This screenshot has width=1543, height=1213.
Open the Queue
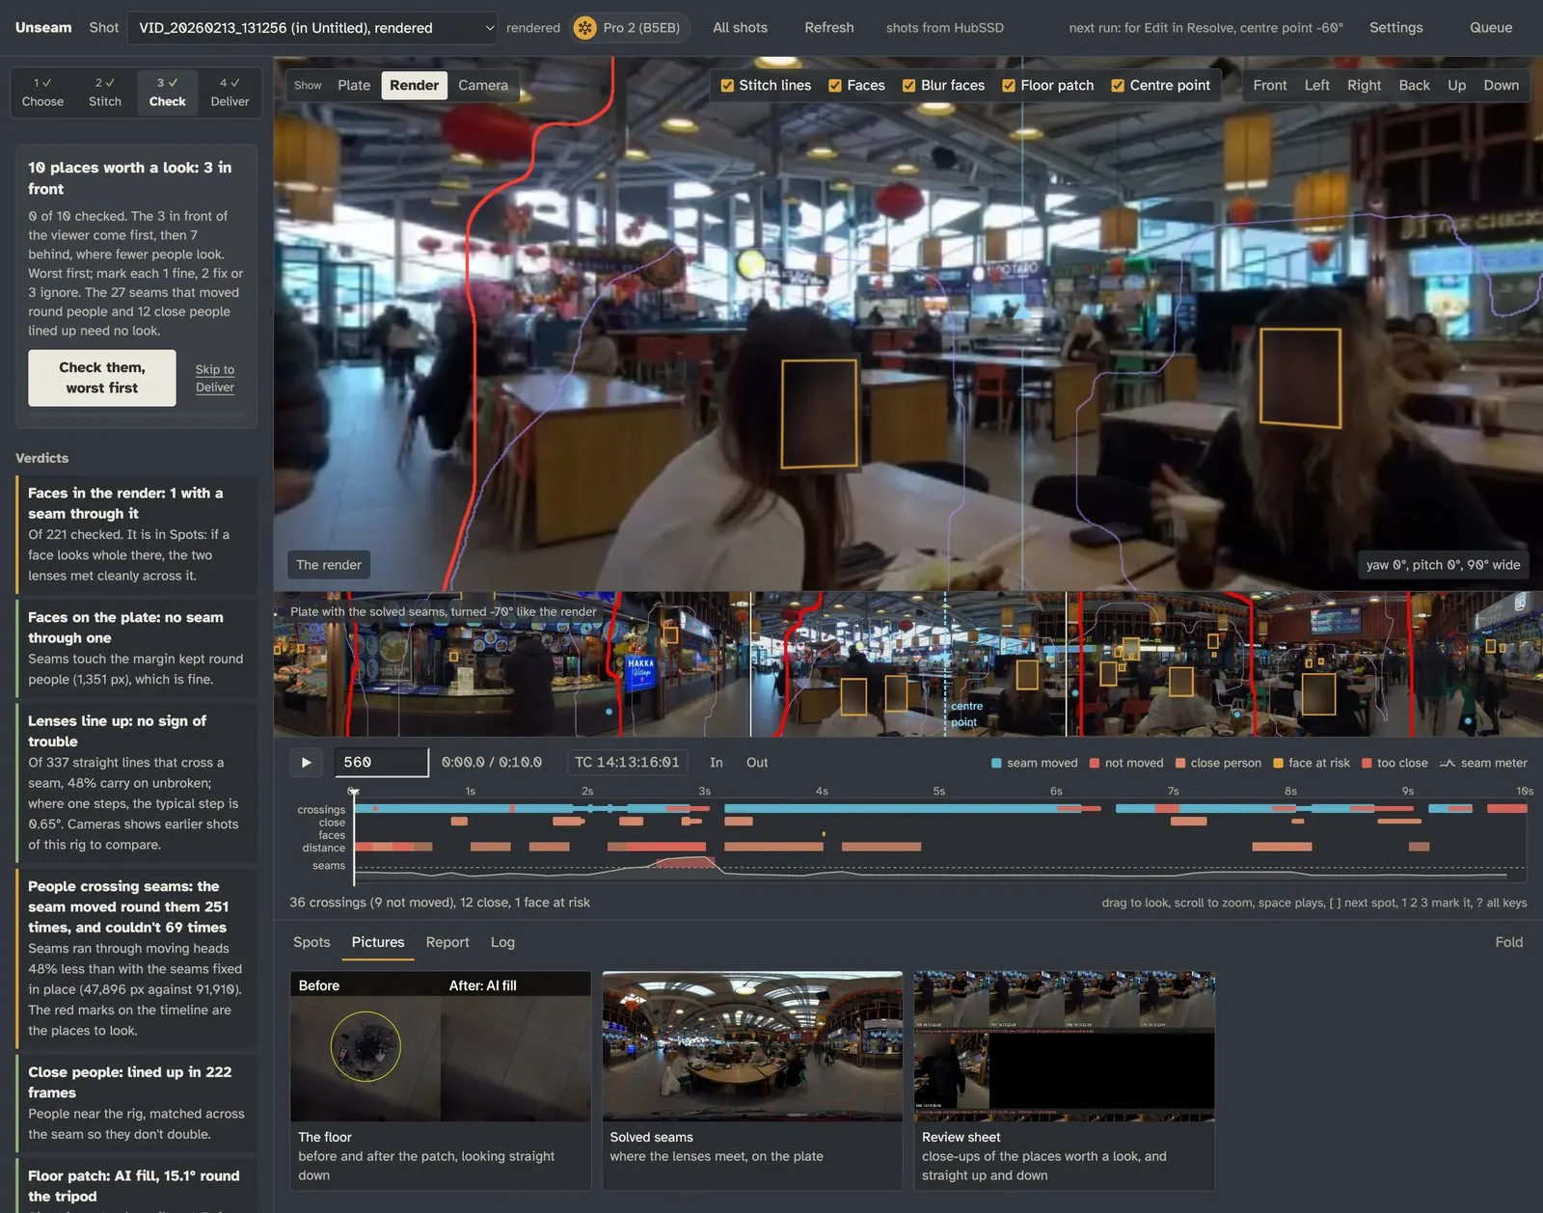point(1491,28)
